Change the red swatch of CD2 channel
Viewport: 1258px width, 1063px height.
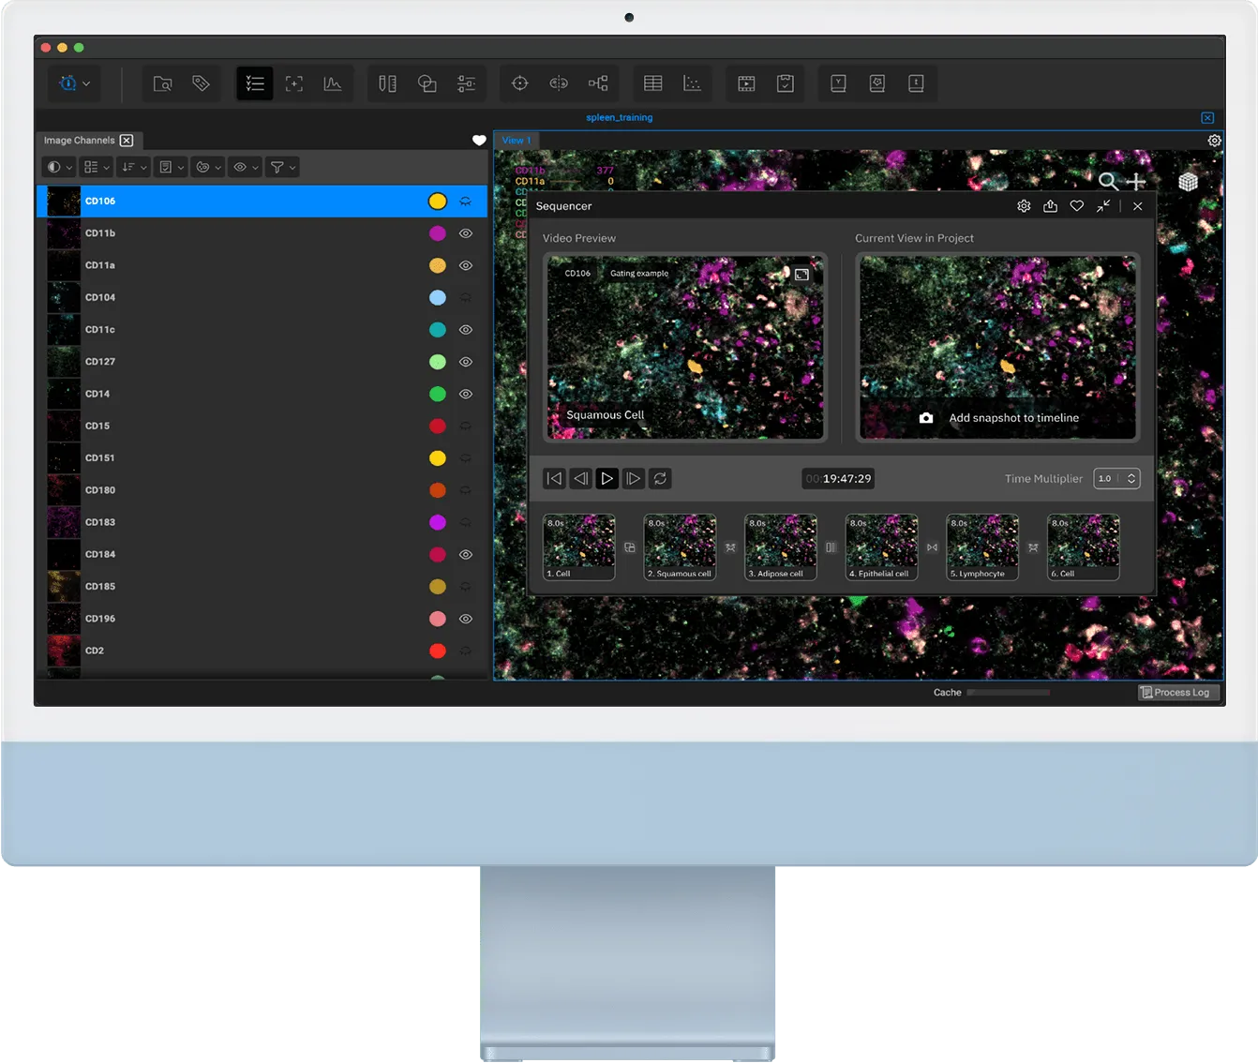pyautogui.click(x=437, y=651)
